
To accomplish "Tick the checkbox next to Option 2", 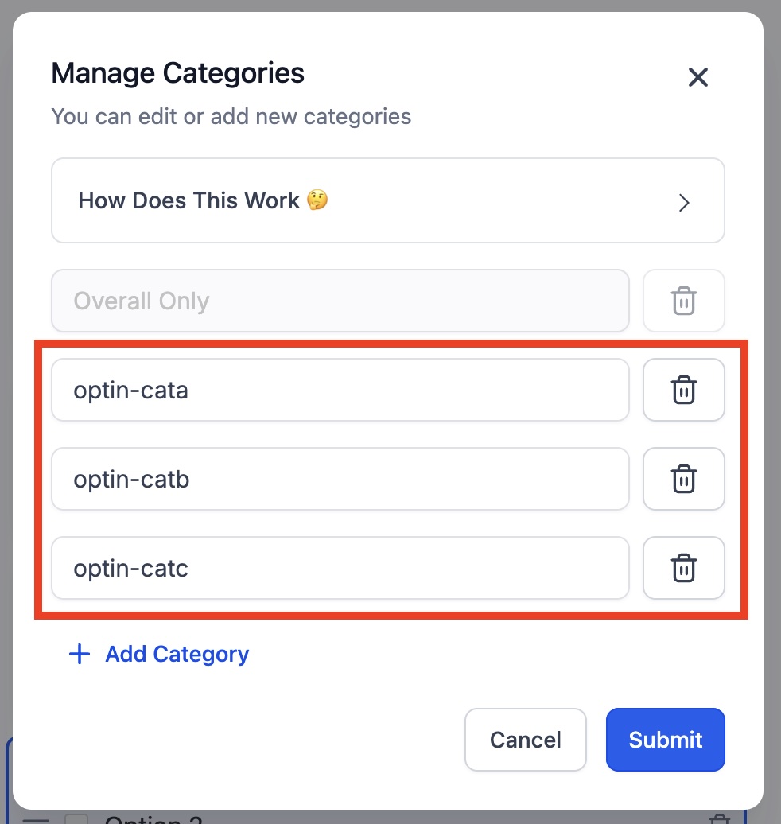I will click(76, 819).
